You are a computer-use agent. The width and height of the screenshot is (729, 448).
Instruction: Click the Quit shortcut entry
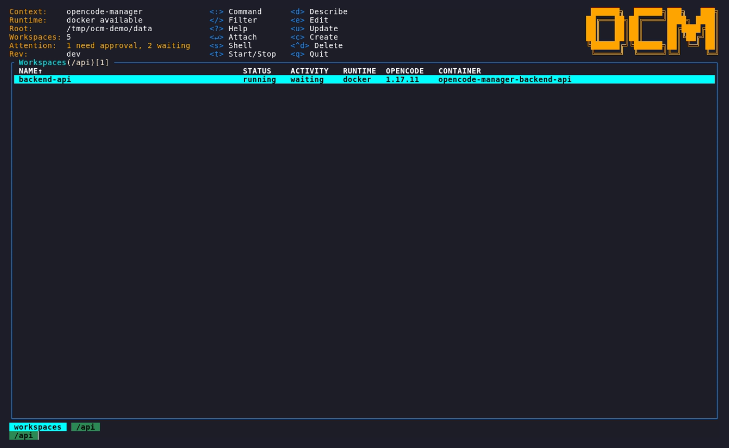[310, 54]
